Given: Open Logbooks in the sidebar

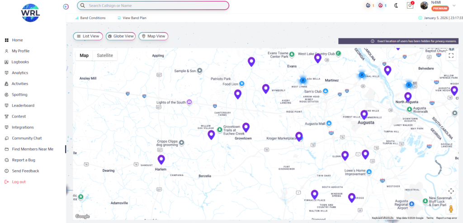Looking at the screenshot, I should click(x=20, y=62).
